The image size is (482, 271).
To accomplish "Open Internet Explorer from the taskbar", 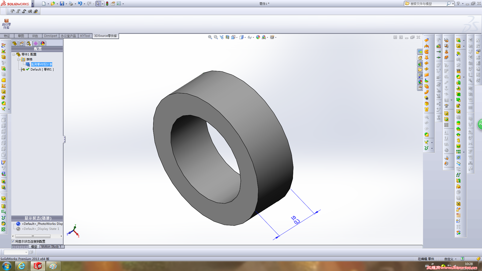I will [x=22, y=266].
